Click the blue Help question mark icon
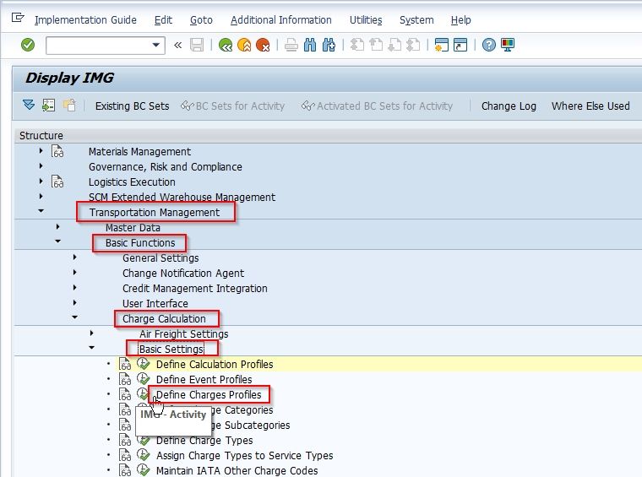642x477 pixels. (489, 45)
